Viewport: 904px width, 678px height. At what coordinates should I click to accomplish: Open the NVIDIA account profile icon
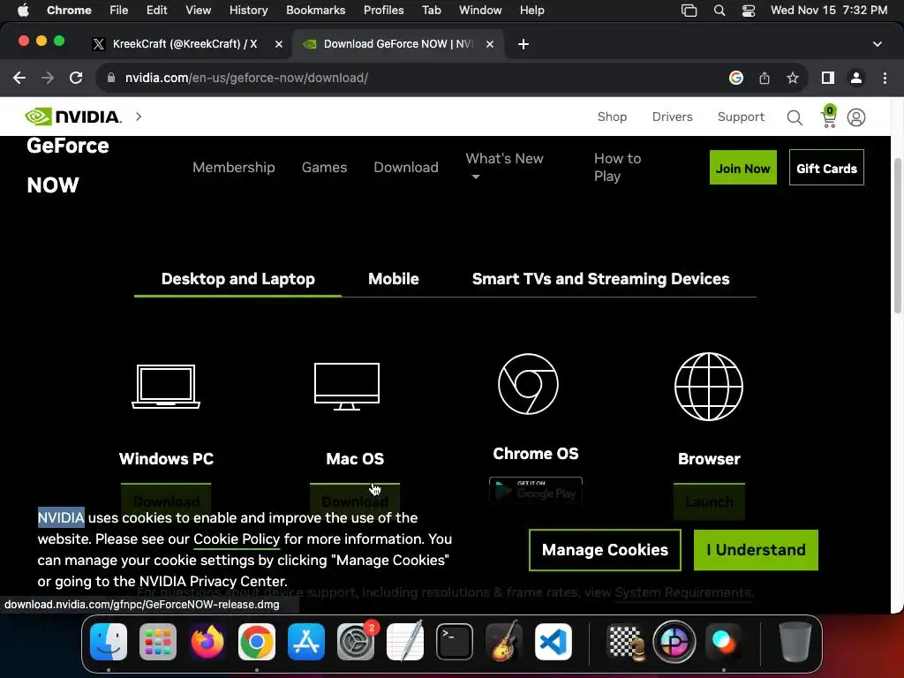pos(856,117)
